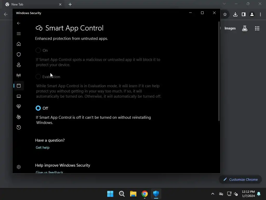
Task: Show hidden system tray icons chevron
Action: 213,194
